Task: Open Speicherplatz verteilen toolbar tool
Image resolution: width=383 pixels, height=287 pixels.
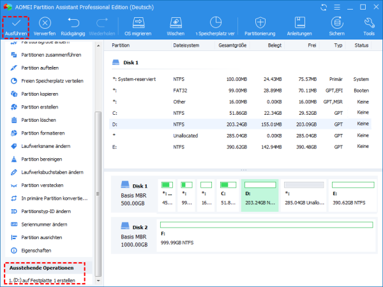Action: (x=215, y=27)
